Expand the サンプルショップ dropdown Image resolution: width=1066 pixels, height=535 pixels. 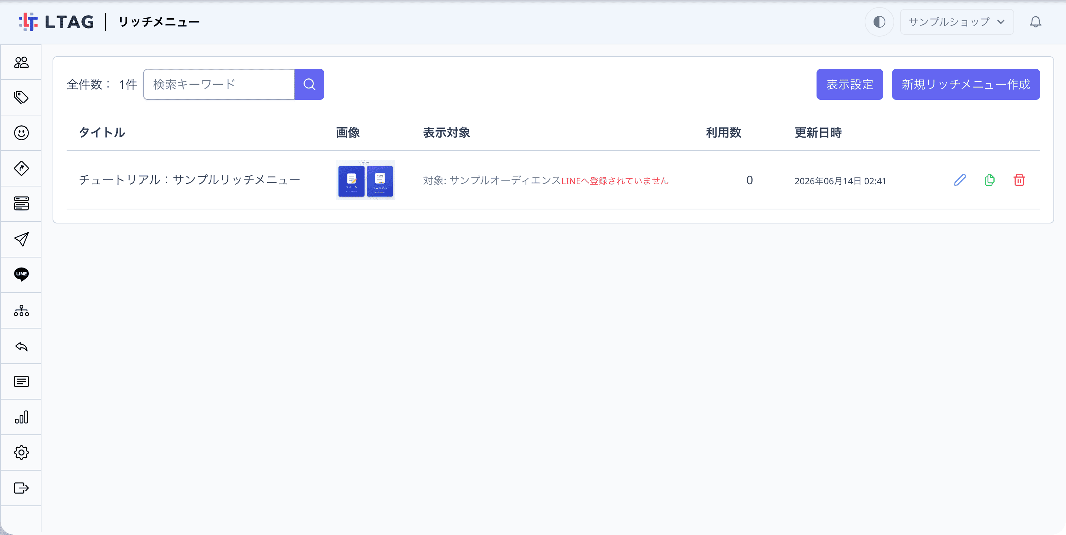coord(957,21)
